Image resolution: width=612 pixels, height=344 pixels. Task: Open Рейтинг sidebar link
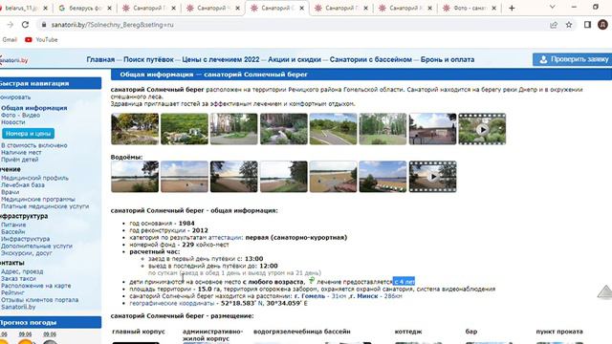(x=12, y=292)
